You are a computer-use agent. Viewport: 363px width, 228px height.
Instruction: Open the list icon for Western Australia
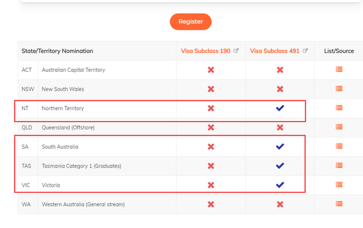[339, 204]
